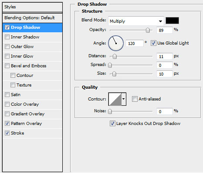Click the Angle value field showing 120
This screenshot has height=173, width=203.
pyautogui.click(x=135, y=43)
